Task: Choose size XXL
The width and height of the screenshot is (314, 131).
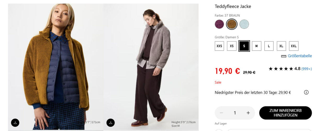Action: [294, 46]
